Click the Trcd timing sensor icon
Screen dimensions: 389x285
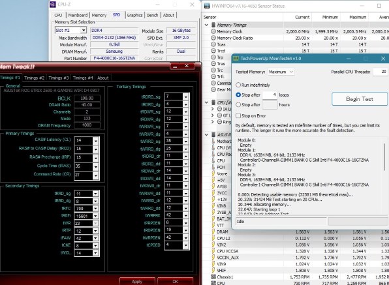[x=213, y=51]
